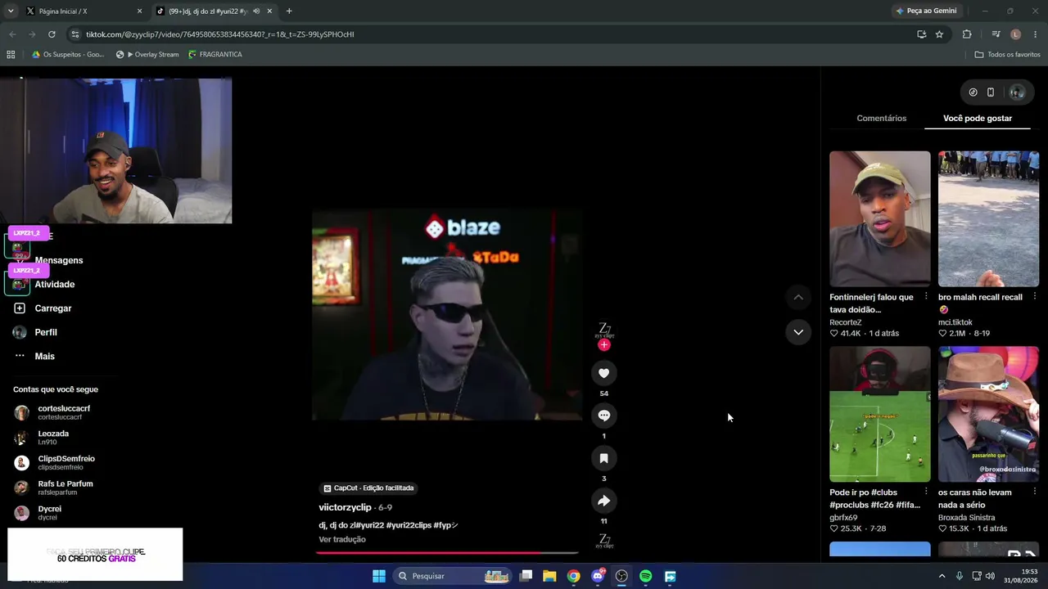Open the TikTok coins icon in the top pill
The width and height of the screenshot is (1048, 589).
973,92
